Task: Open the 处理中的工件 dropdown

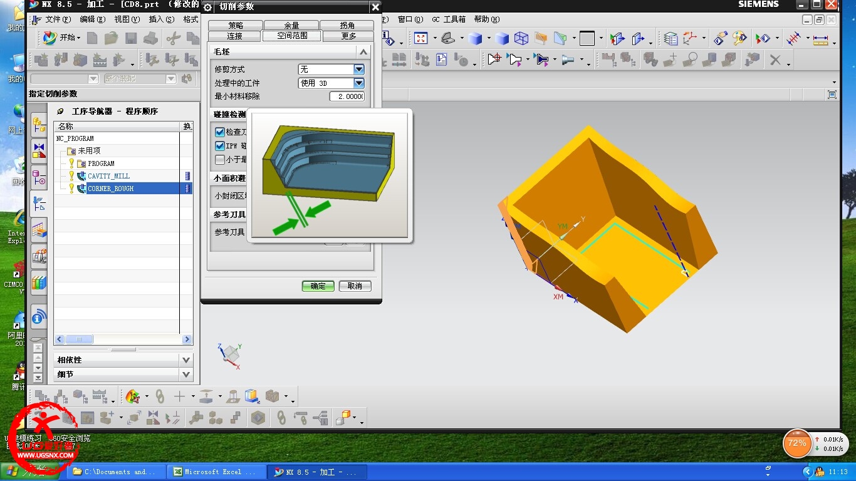Action: [x=359, y=83]
